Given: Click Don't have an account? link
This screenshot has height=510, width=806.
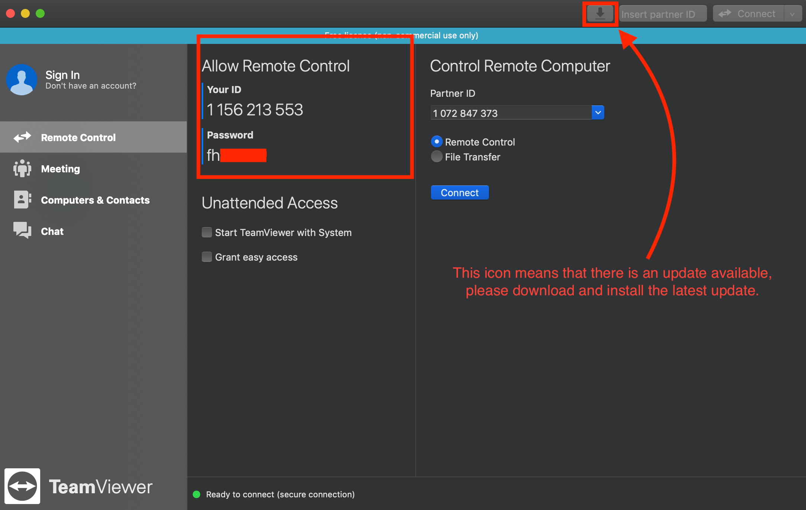Looking at the screenshot, I should 91,86.
